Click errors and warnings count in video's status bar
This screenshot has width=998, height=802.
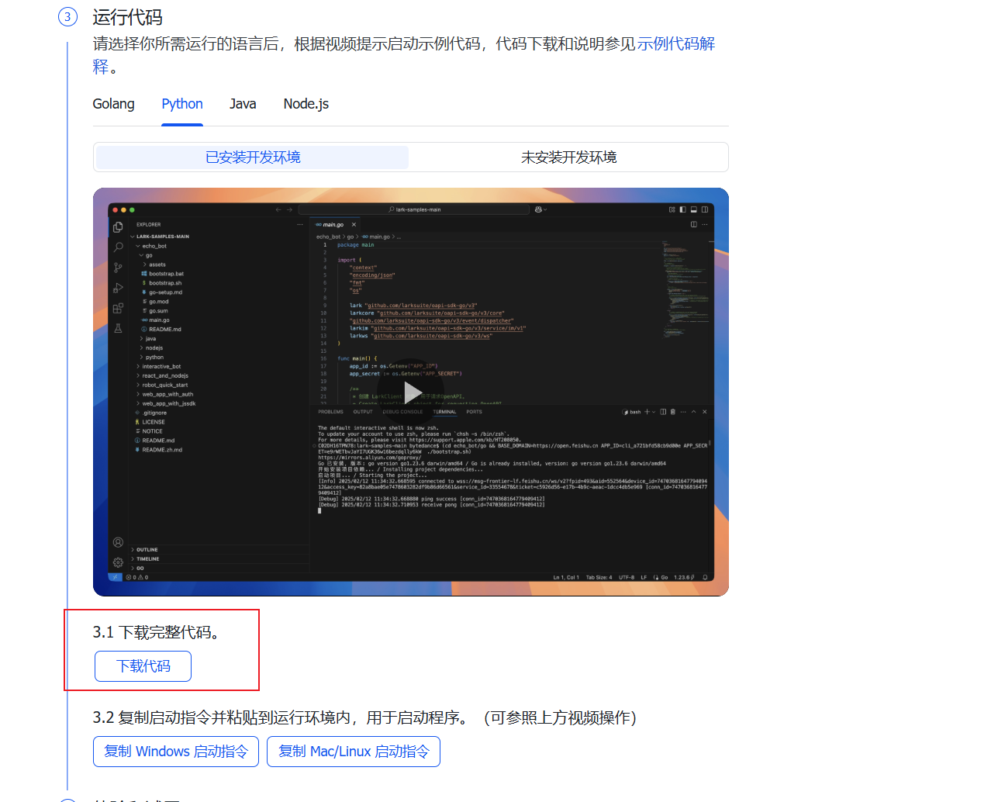pos(137,577)
